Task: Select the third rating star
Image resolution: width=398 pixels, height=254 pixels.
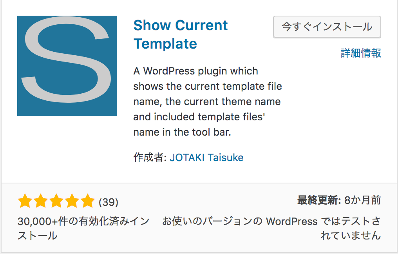Action: (x=56, y=201)
